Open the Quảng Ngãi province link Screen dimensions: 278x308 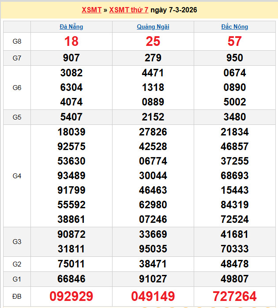[153, 26]
